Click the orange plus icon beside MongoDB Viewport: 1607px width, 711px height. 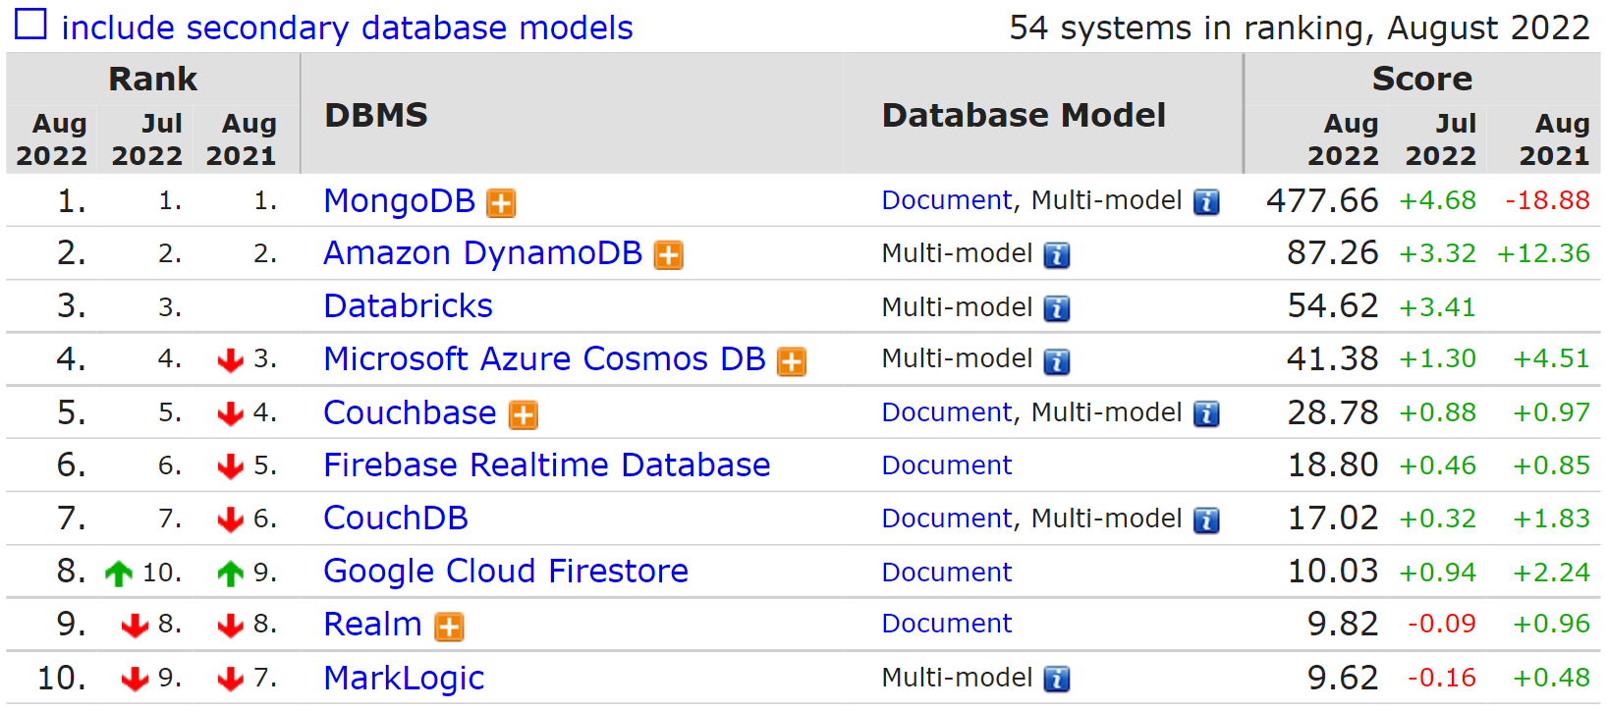click(x=502, y=202)
